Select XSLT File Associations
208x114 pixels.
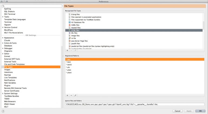pyautogui.click(x=14, y=32)
